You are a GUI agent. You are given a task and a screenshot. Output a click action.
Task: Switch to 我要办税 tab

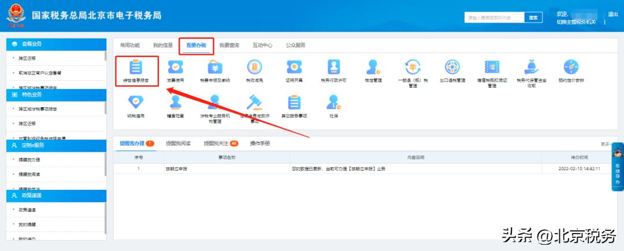(196, 45)
